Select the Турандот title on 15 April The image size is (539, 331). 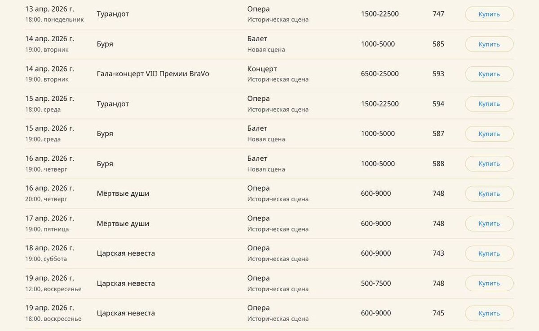pos(113,104)
